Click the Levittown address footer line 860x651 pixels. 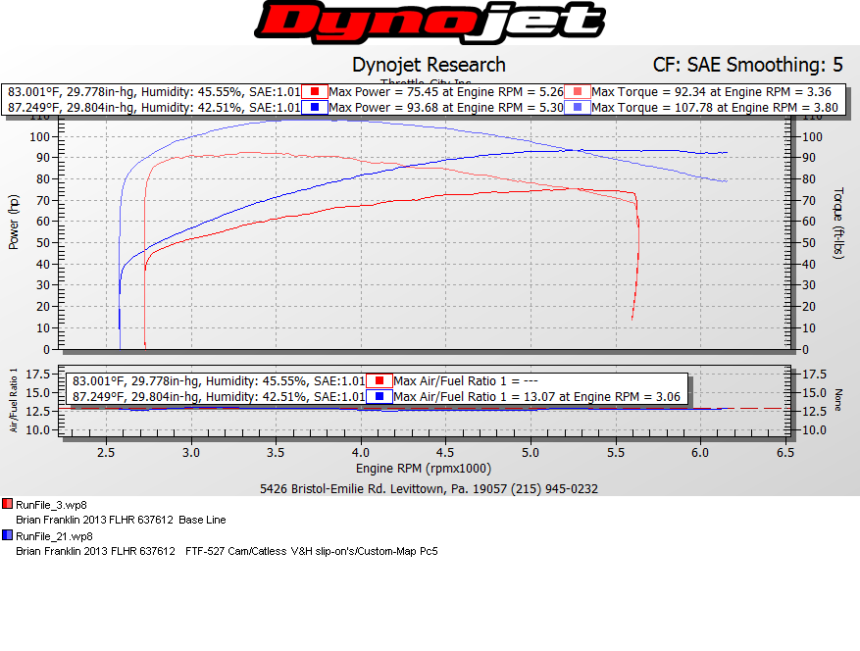coord(429,488)
